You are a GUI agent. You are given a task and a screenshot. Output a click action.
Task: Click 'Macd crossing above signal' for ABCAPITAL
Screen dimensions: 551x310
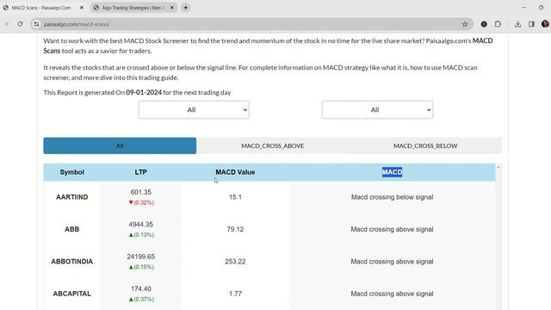(x=393, y=294)
